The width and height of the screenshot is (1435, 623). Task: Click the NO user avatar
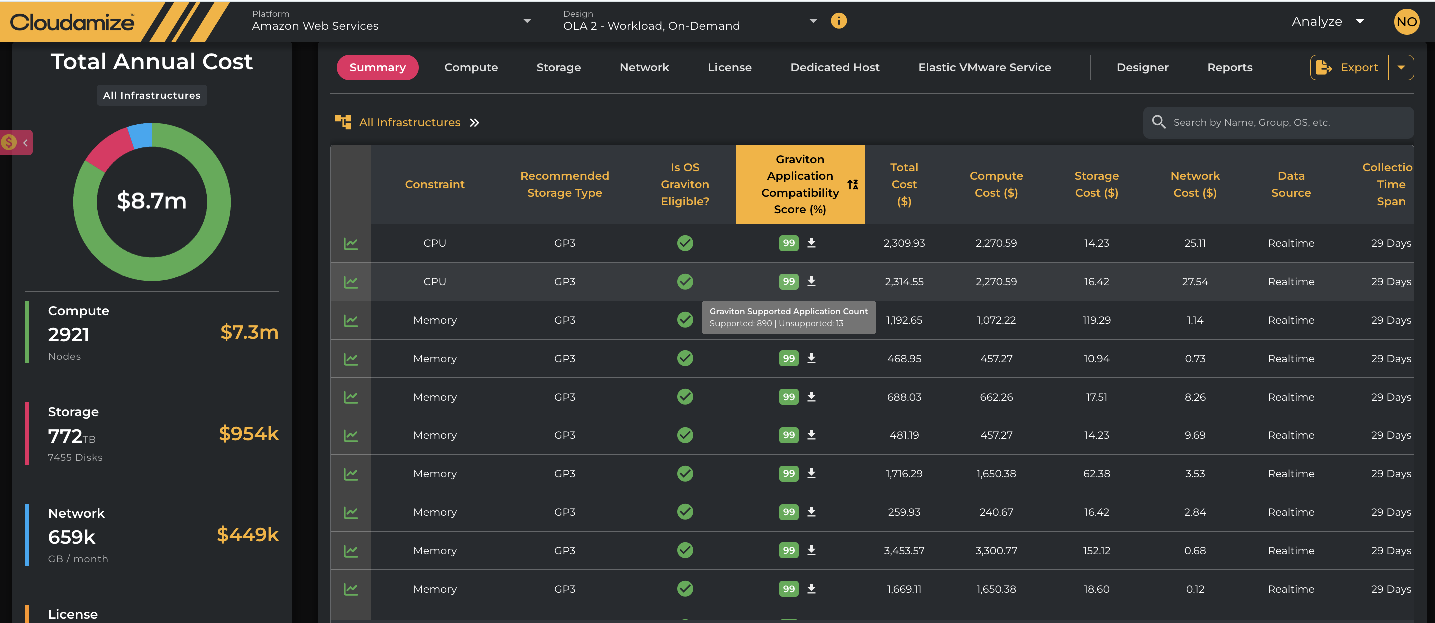tap(1406, 22)
